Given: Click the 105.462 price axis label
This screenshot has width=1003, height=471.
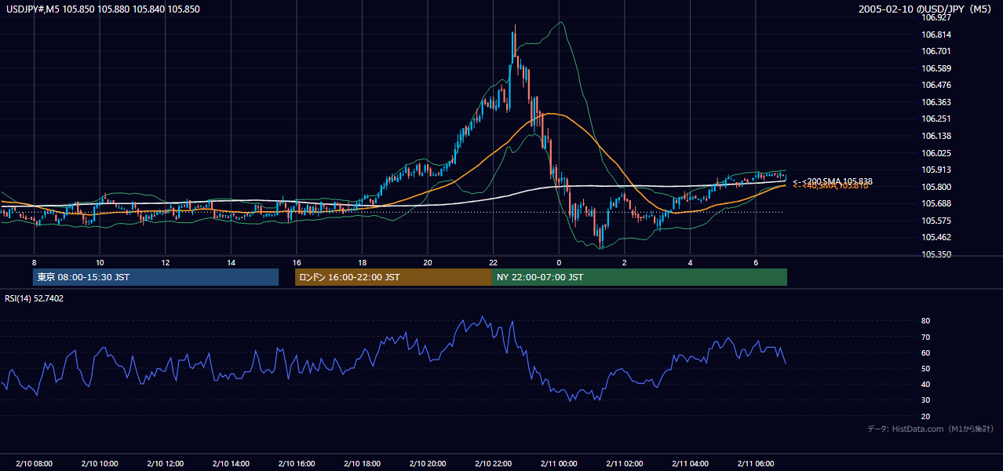Looking at the screenshot, I should (x=936, y=237).
